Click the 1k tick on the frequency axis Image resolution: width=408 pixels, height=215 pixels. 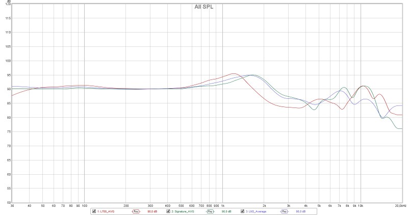click(x=222, y=205)
